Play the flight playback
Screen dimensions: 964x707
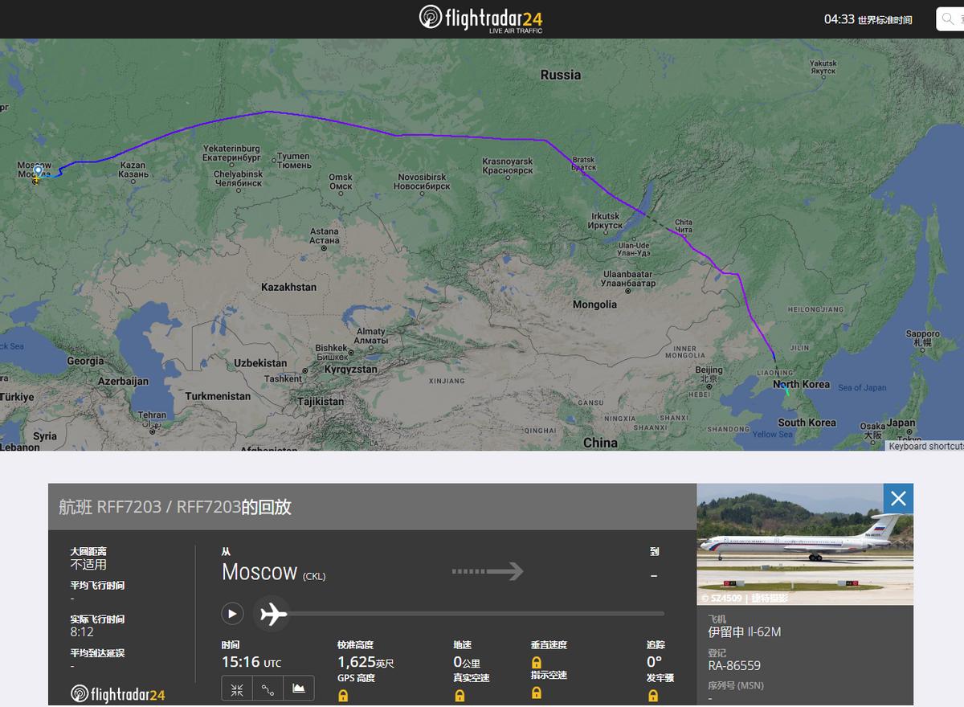(232, 615)
